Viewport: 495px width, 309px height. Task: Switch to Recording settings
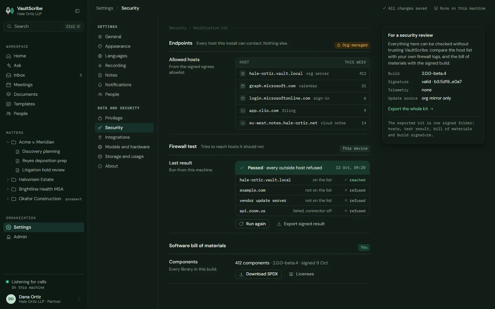(x=124, y=66)
